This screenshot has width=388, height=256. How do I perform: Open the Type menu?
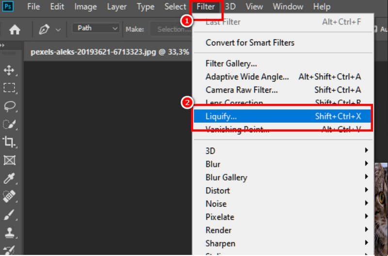pyautogui.click(x=145, y=6)
